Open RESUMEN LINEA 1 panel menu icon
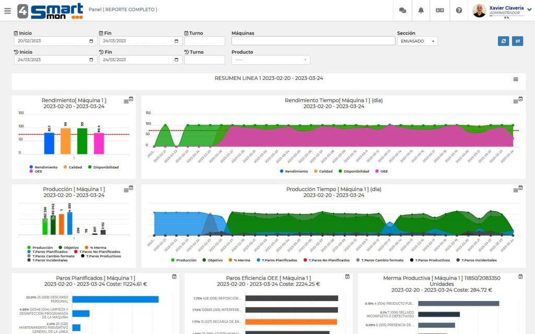Image resolution: width=535 pixels, height=334 pixels. click(x=516, y=79)
